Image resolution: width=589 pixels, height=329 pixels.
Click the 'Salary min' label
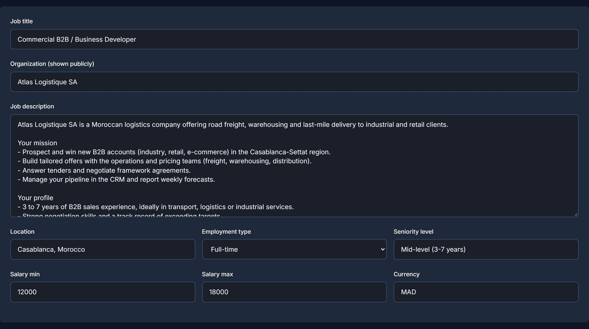pos(25,274)
